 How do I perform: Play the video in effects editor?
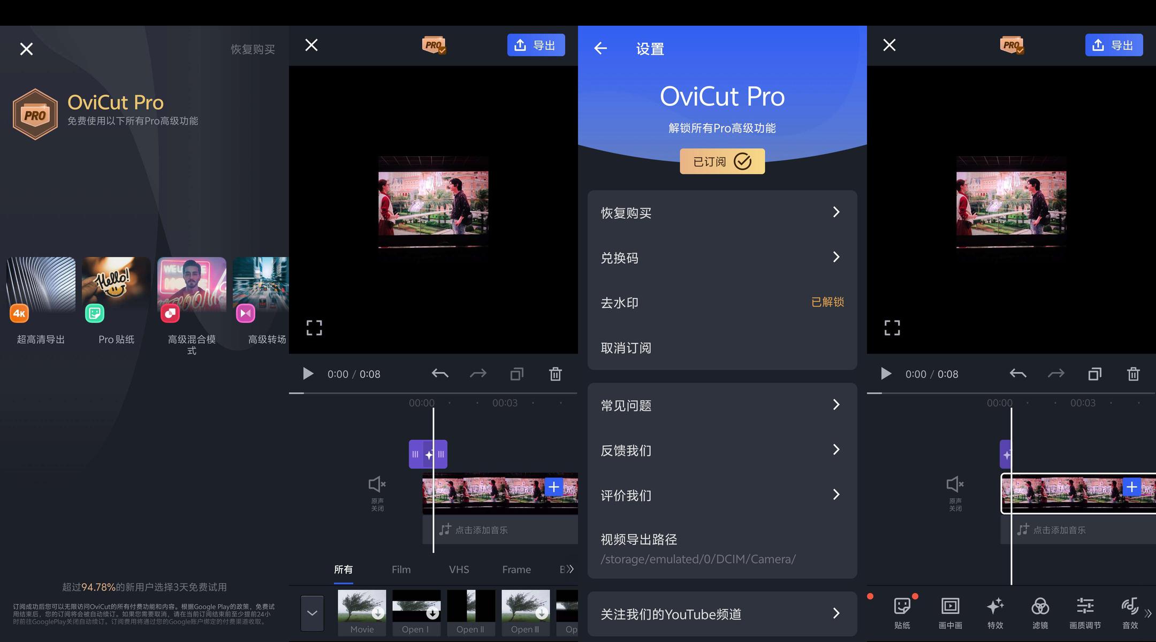pyautogui.click(x=308, y=373)
